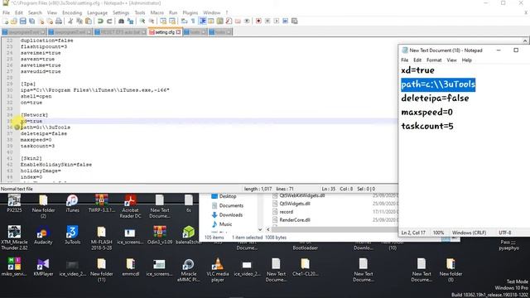Click the MI-FLASH 2018-5-28 desktop folder
The image size is (530, 298).
(x=101, y=238)
